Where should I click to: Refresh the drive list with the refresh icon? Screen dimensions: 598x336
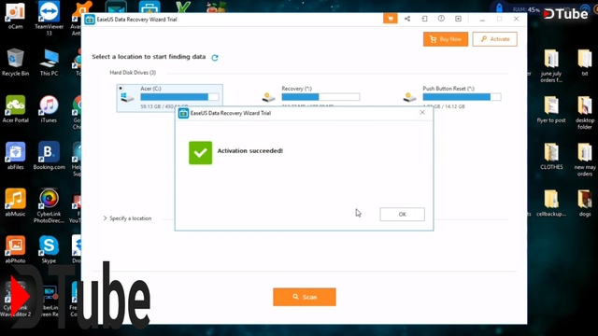coord(215,58)
